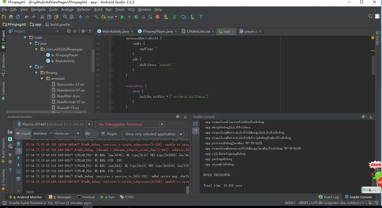
Task: Click the Collapse All icon in Project panel
Action: point(75,31)
